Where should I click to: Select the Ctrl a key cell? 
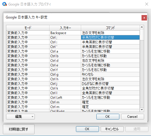pos(65,51)
